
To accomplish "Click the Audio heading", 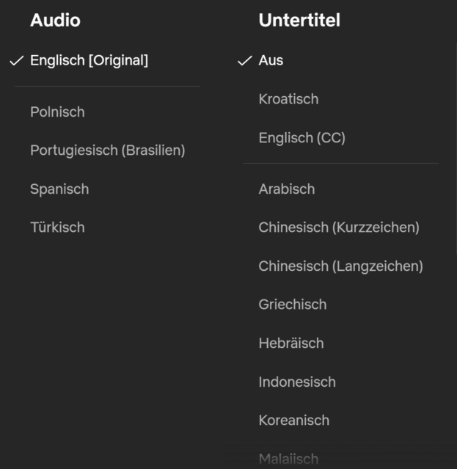I will [x=55, y=21].
